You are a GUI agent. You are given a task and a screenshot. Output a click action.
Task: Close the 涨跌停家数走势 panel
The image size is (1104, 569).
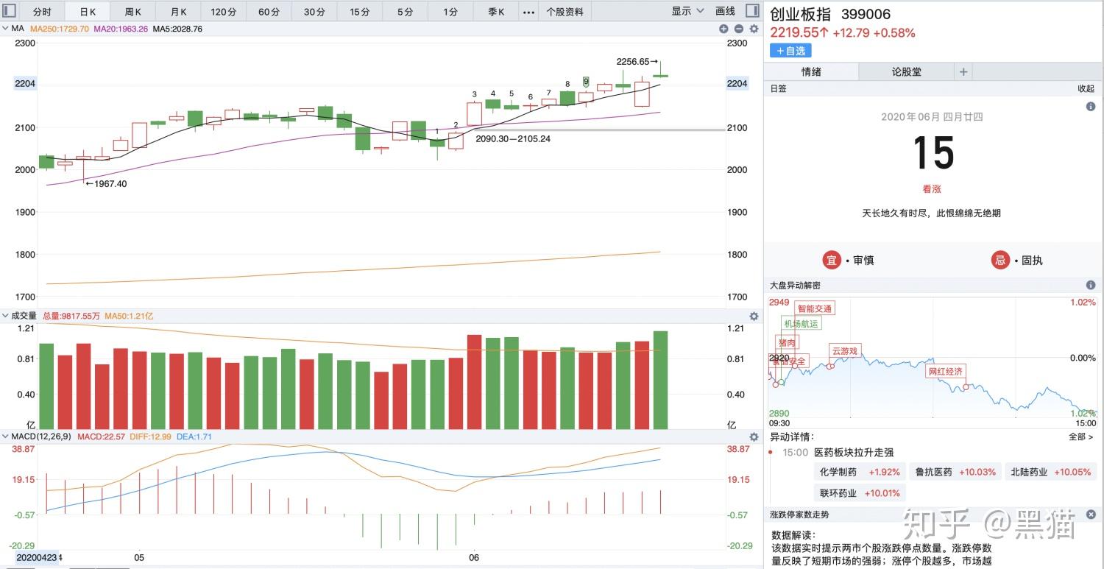coord(1091,515)
